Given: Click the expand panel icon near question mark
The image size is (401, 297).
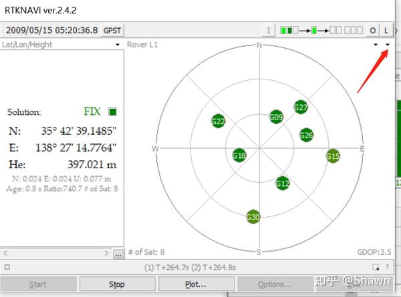Looking at the screenshot, I should [376, 267].
